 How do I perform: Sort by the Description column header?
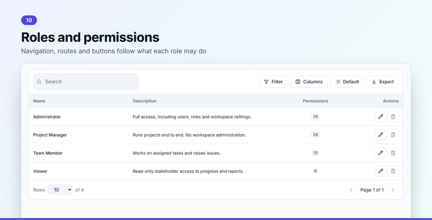pyautogui.click(x=144, y=101)
